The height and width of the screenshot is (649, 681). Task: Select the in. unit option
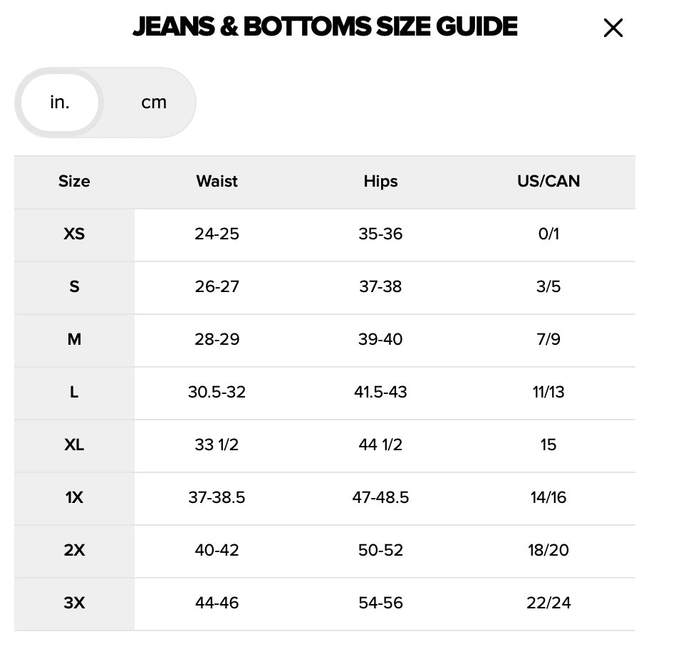coord(60,103)
